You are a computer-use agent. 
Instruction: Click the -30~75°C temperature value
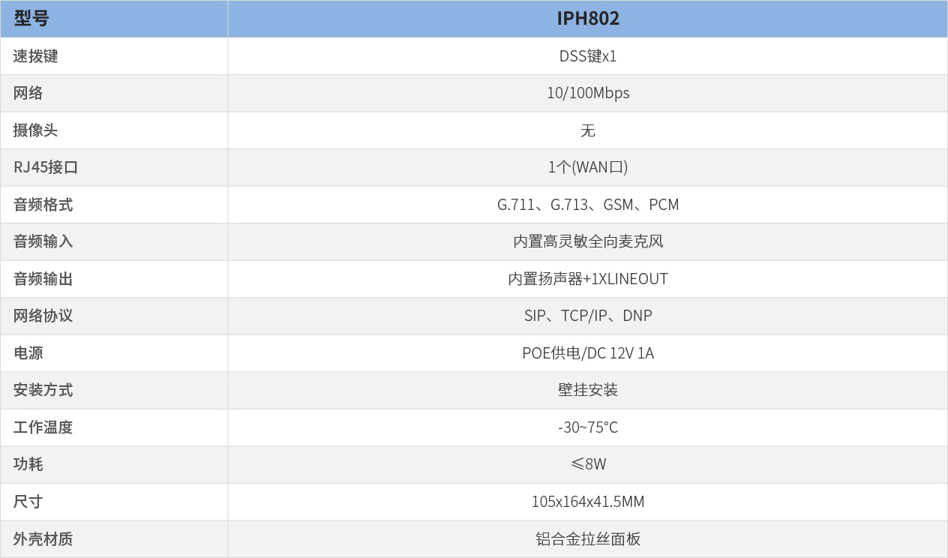point(588,427)
